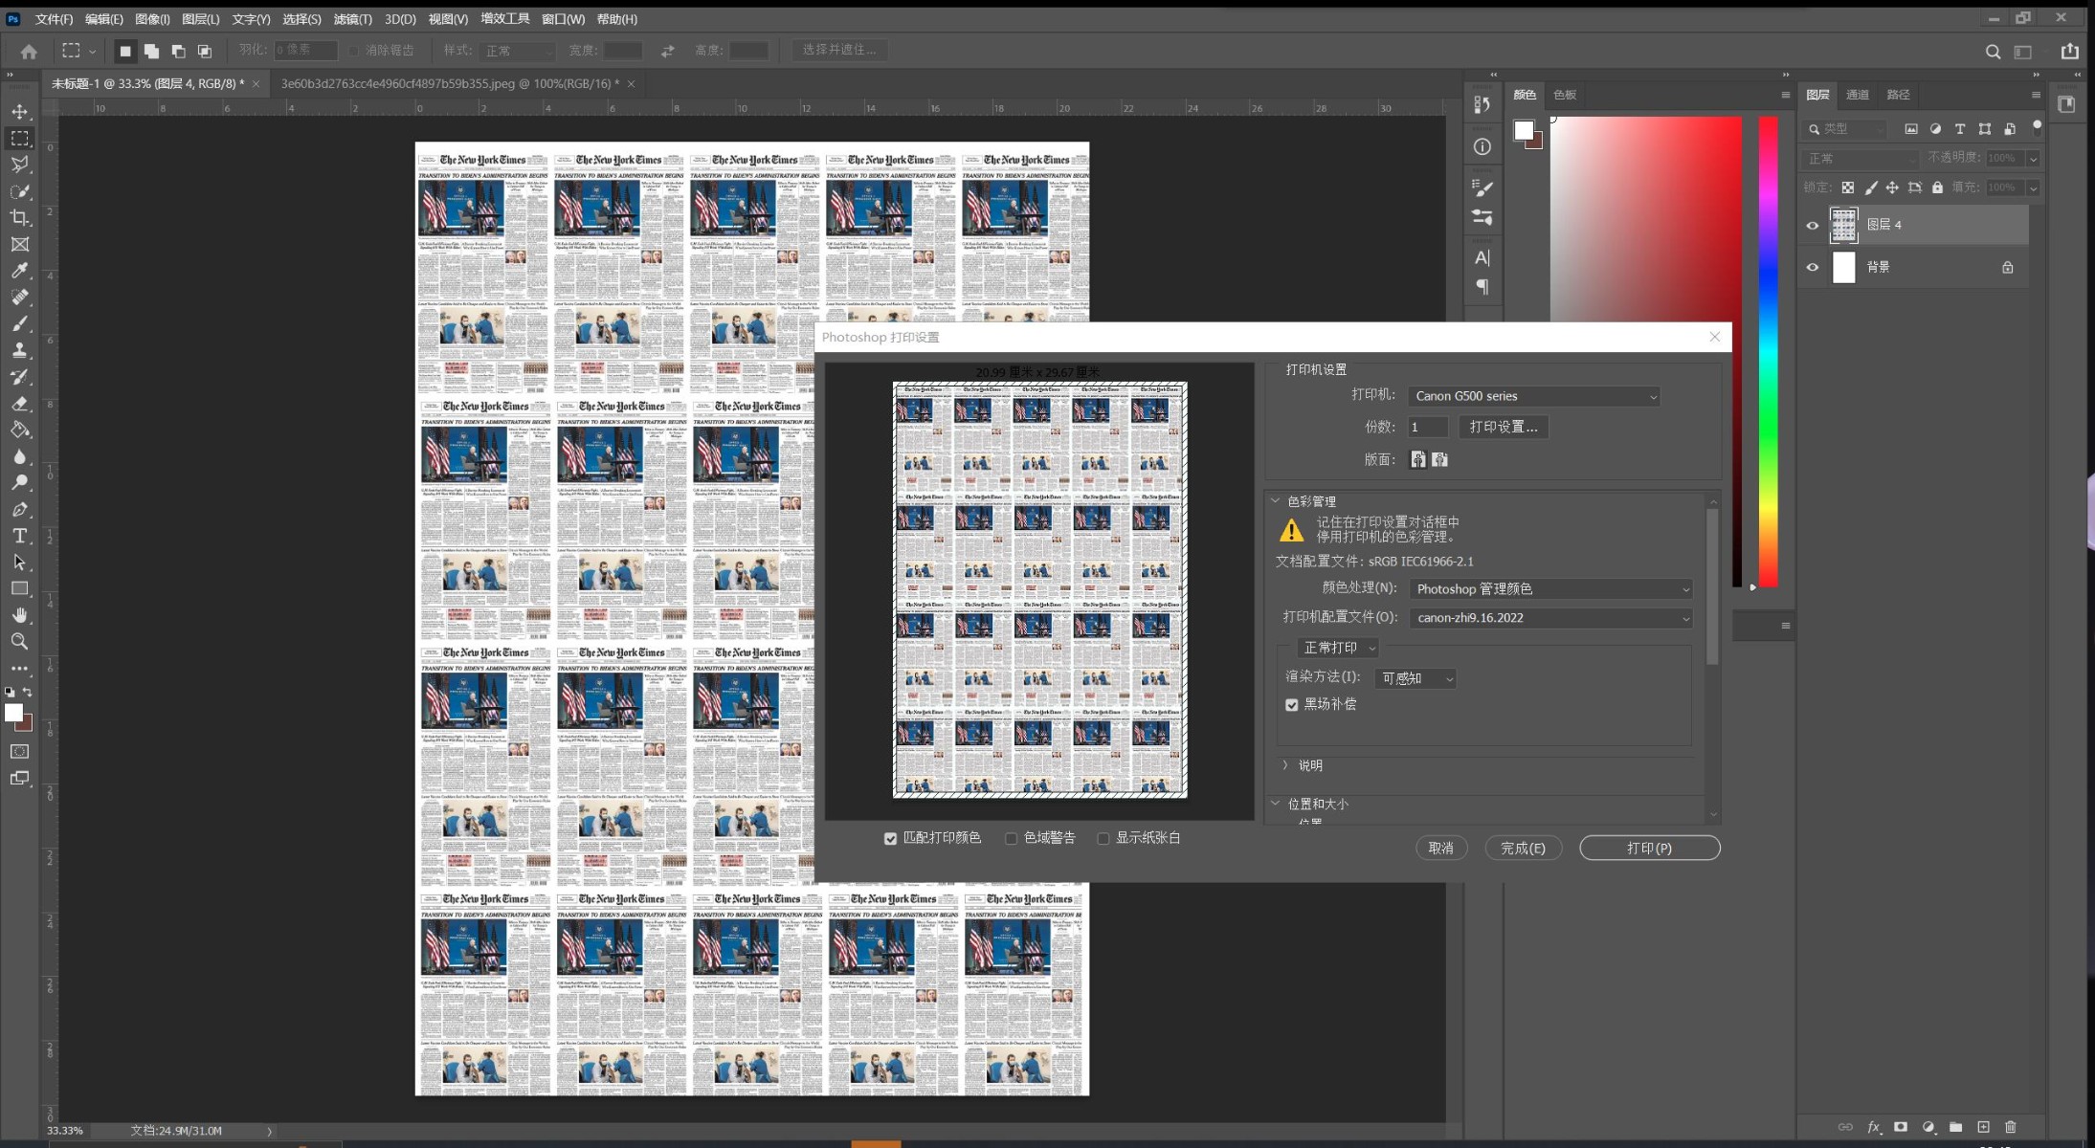Screen dimensions: 2095x1148
Task: Toggle 黑场补偿 checkbox
Action: [1292, 705]
